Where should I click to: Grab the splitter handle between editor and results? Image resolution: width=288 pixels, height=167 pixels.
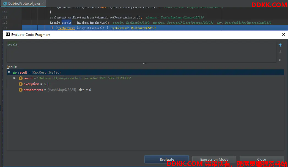pos(145,63)
